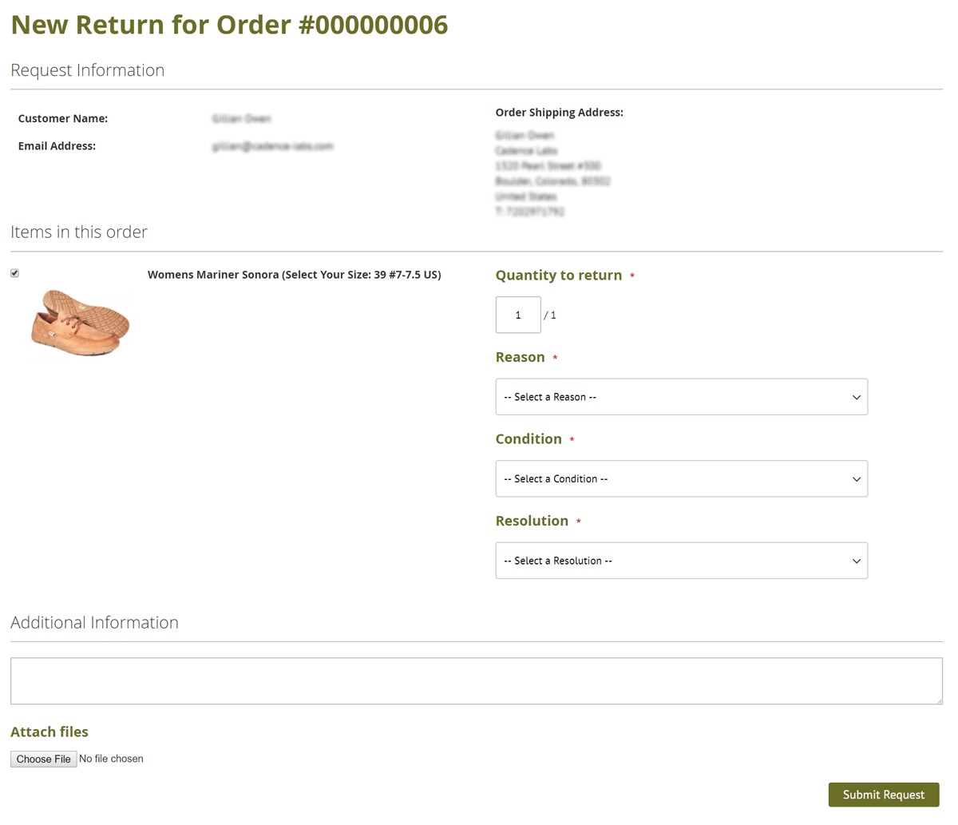The image size is (958, 825).
Task: Toggle the Womens Mariner Sonora item checkbox
Action: tap(14, 273)
